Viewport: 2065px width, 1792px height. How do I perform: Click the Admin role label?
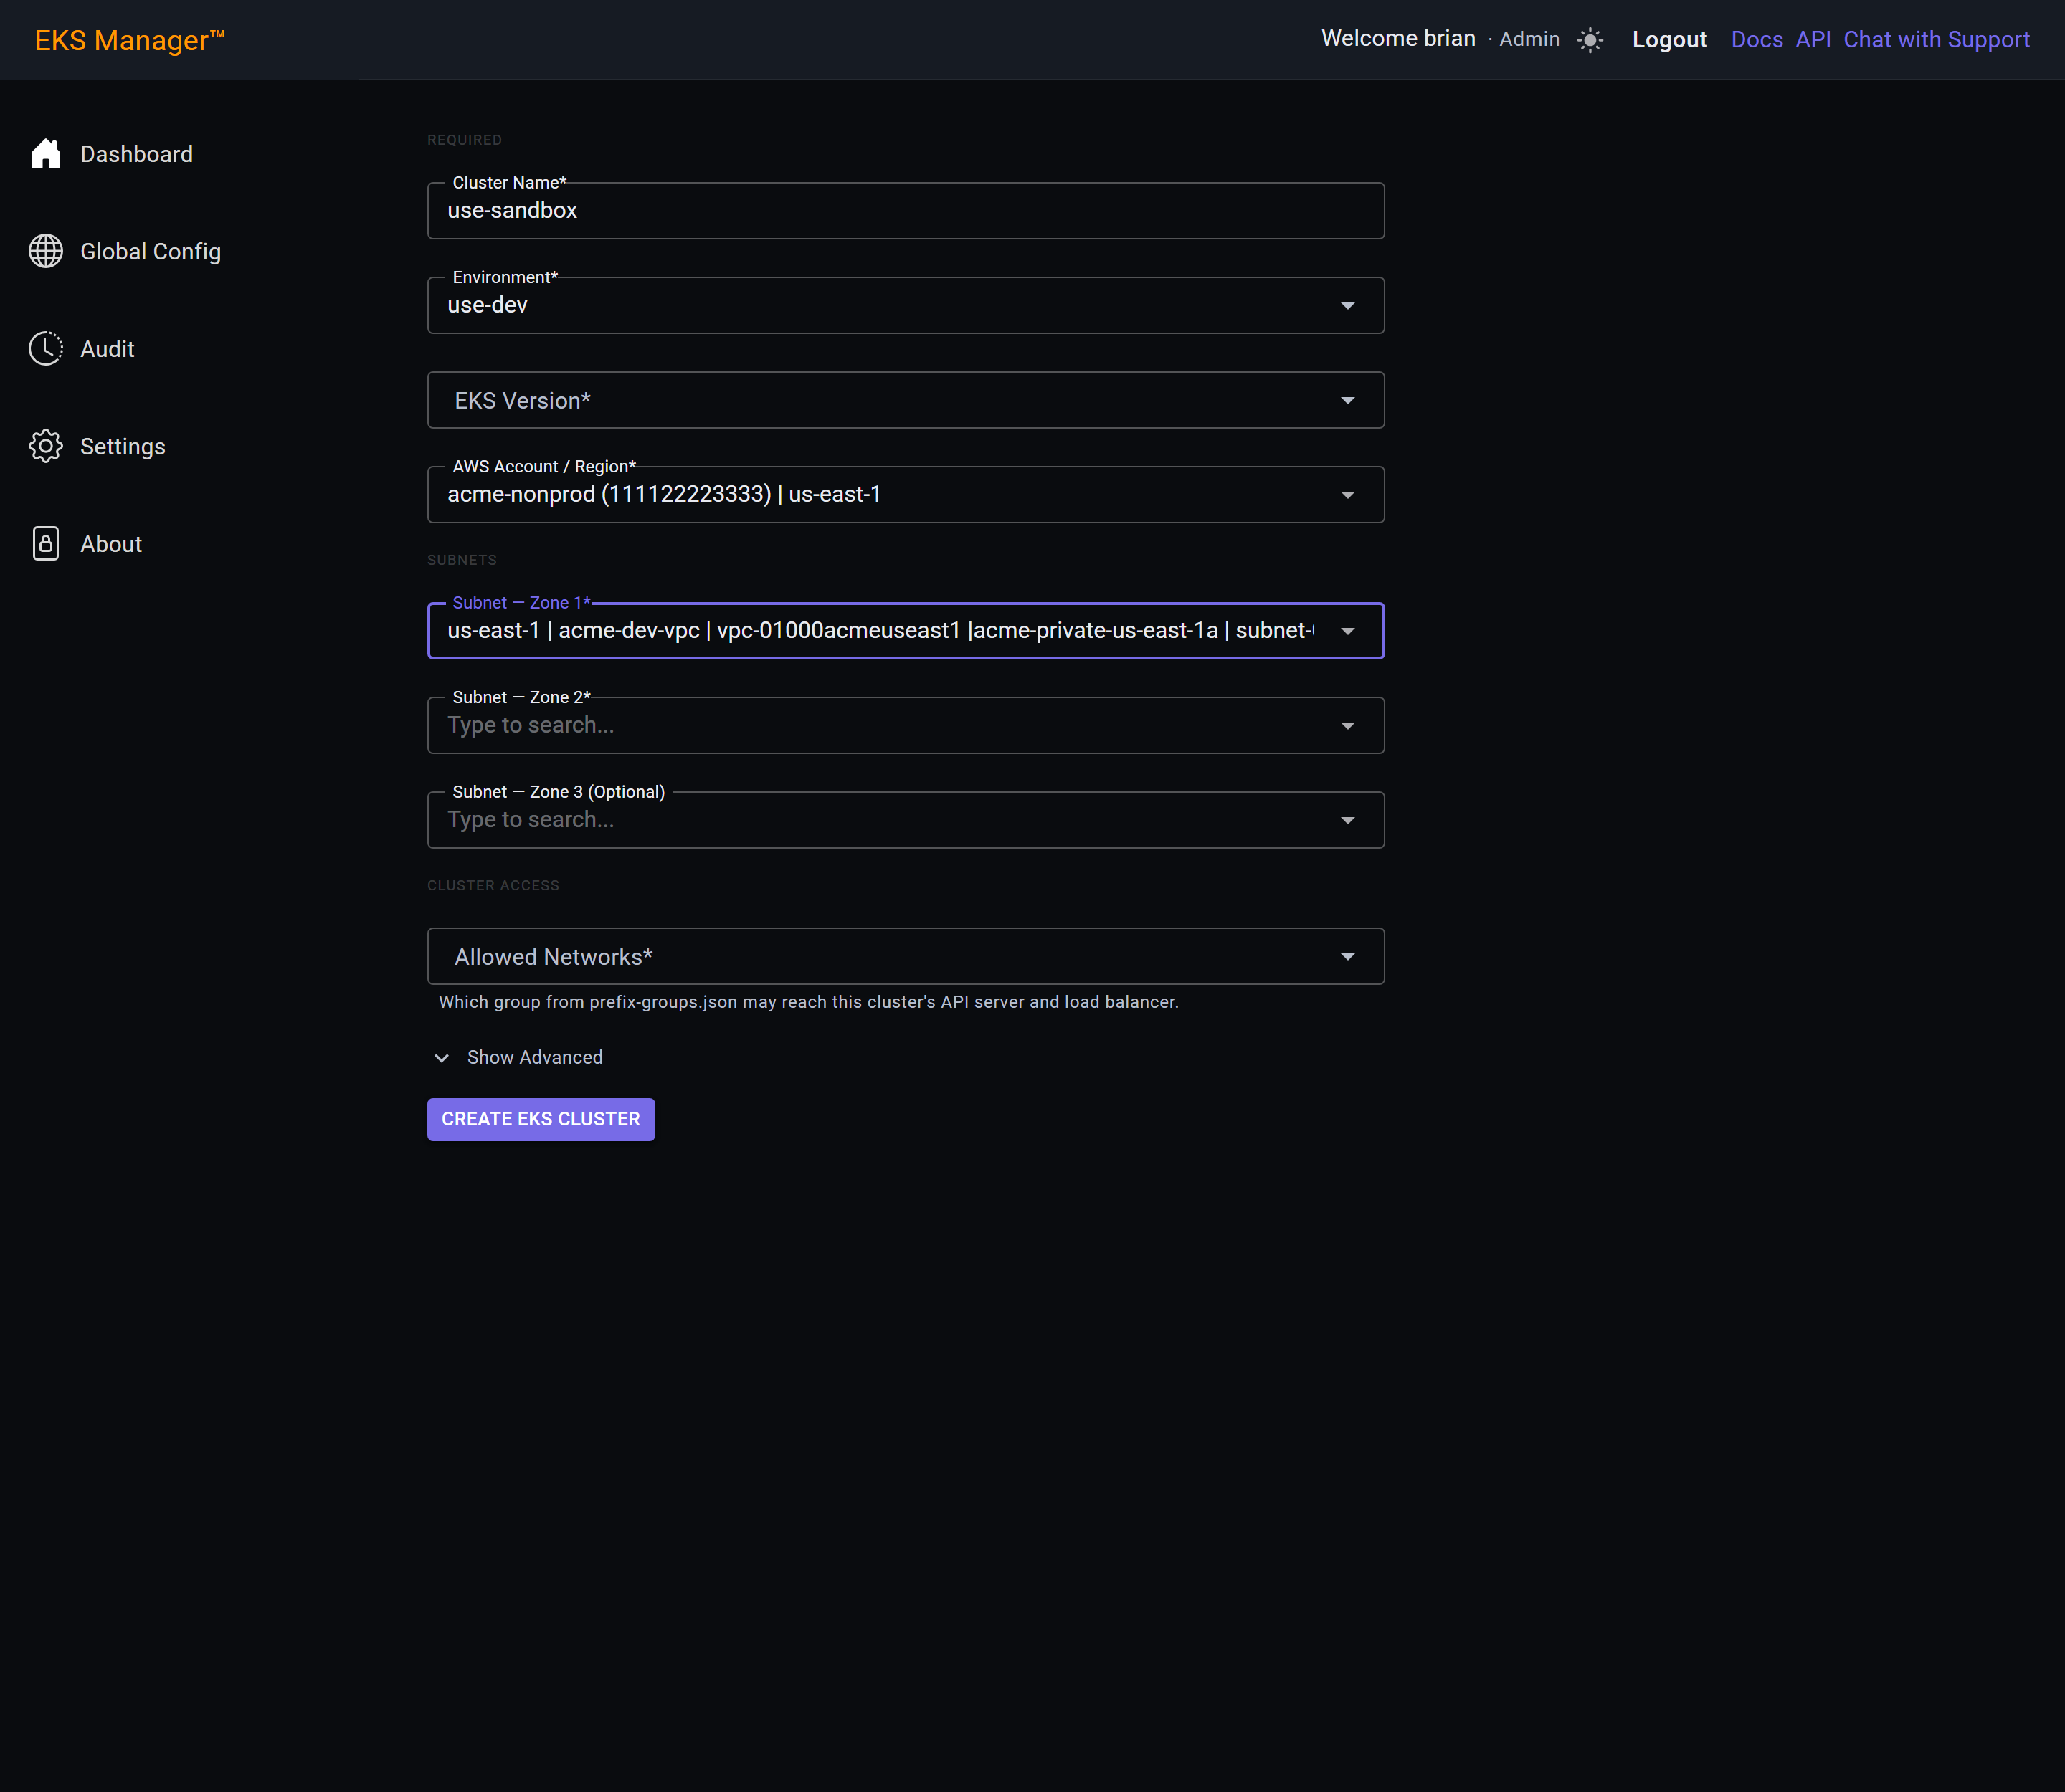1529,39
